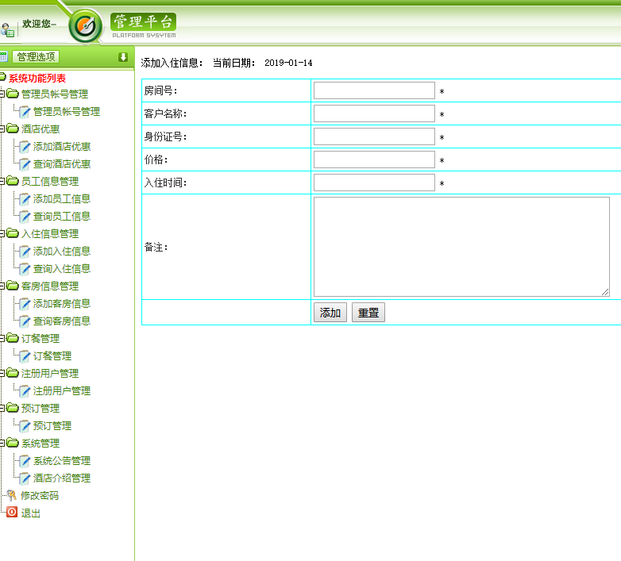Collapse the 订餐管理 folder node

coord(2,339)
